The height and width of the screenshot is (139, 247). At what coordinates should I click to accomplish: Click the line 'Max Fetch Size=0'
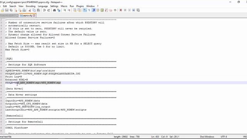coord(17,50)
